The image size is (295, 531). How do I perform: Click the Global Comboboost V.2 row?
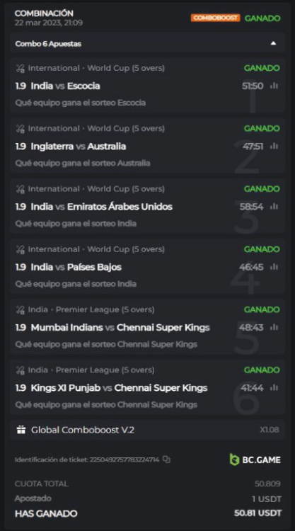tap(147, 430)
